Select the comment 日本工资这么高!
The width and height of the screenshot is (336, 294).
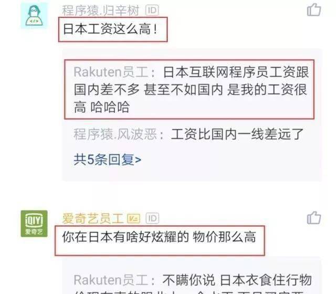click(x=111, y=29)
